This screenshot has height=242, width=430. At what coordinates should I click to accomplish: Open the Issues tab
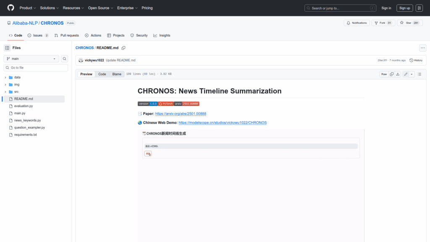point(38,35)
